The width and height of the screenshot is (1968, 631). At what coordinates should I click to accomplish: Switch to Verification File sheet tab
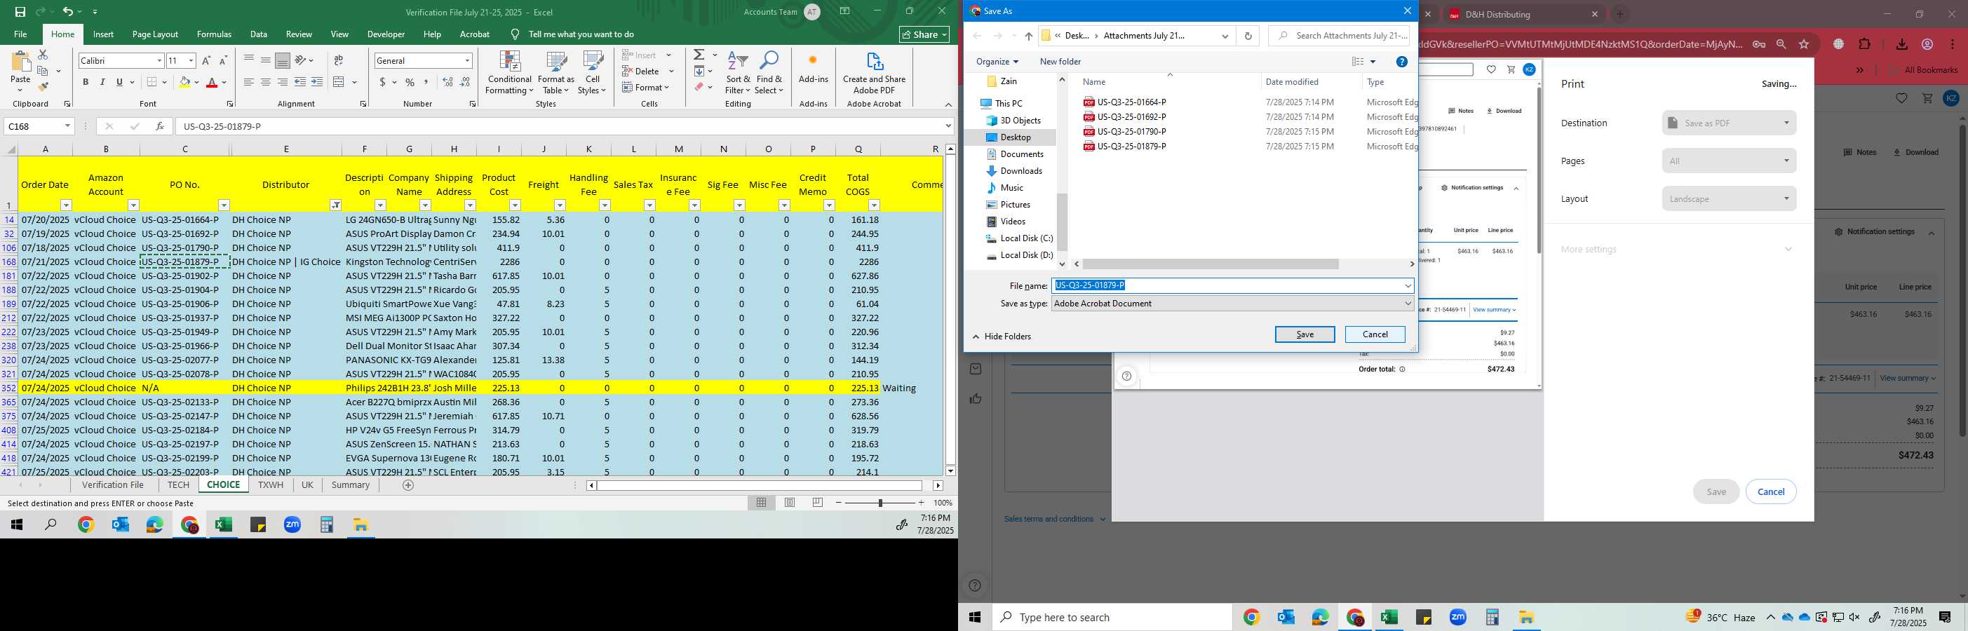coord(113,485)
